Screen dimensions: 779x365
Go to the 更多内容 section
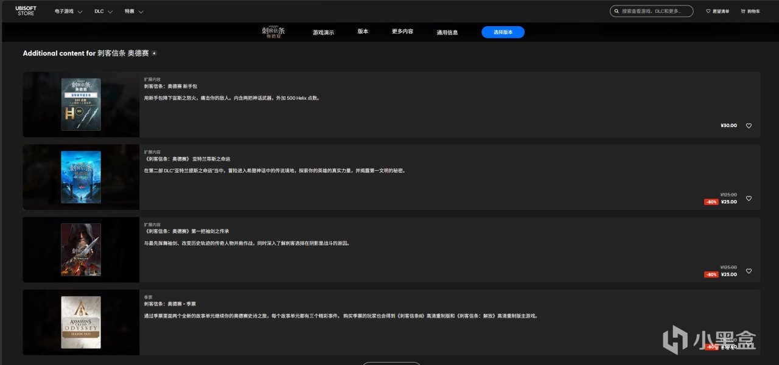(402, 32)
